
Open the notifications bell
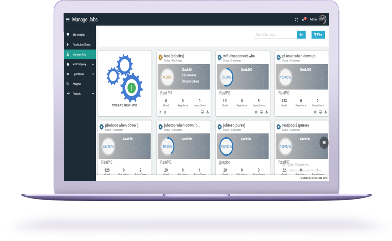[x=303, y=19]
